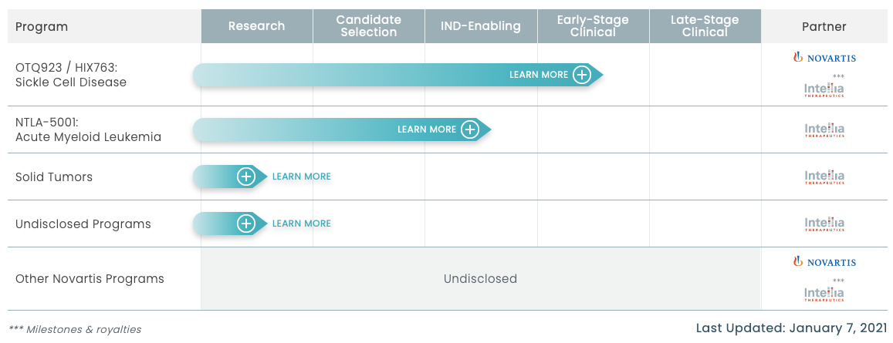Select the Early-Stage Clinical column header
The image size is (893, 343).
[x=593, y=26]
